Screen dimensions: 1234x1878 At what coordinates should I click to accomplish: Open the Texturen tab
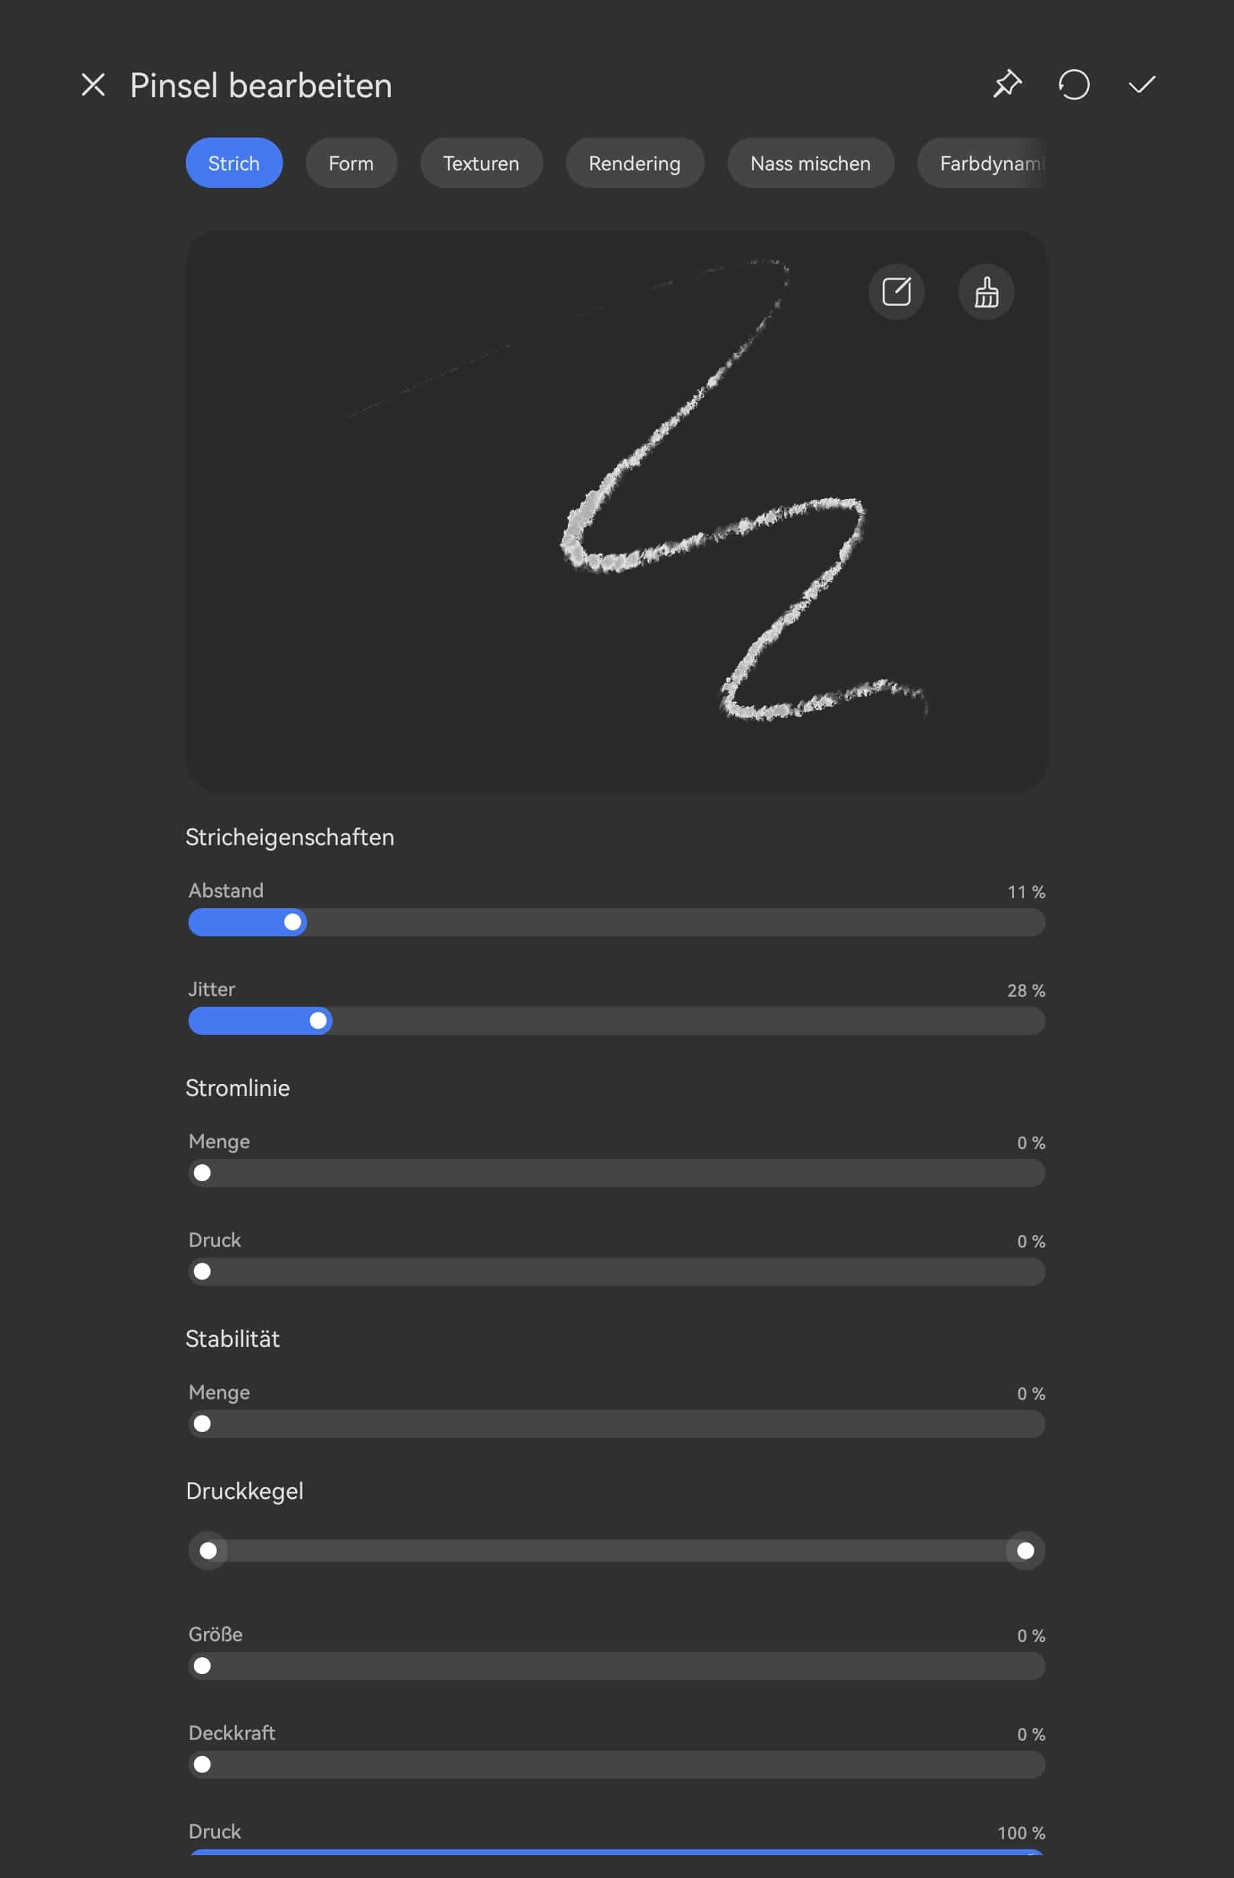pos(482,164)
